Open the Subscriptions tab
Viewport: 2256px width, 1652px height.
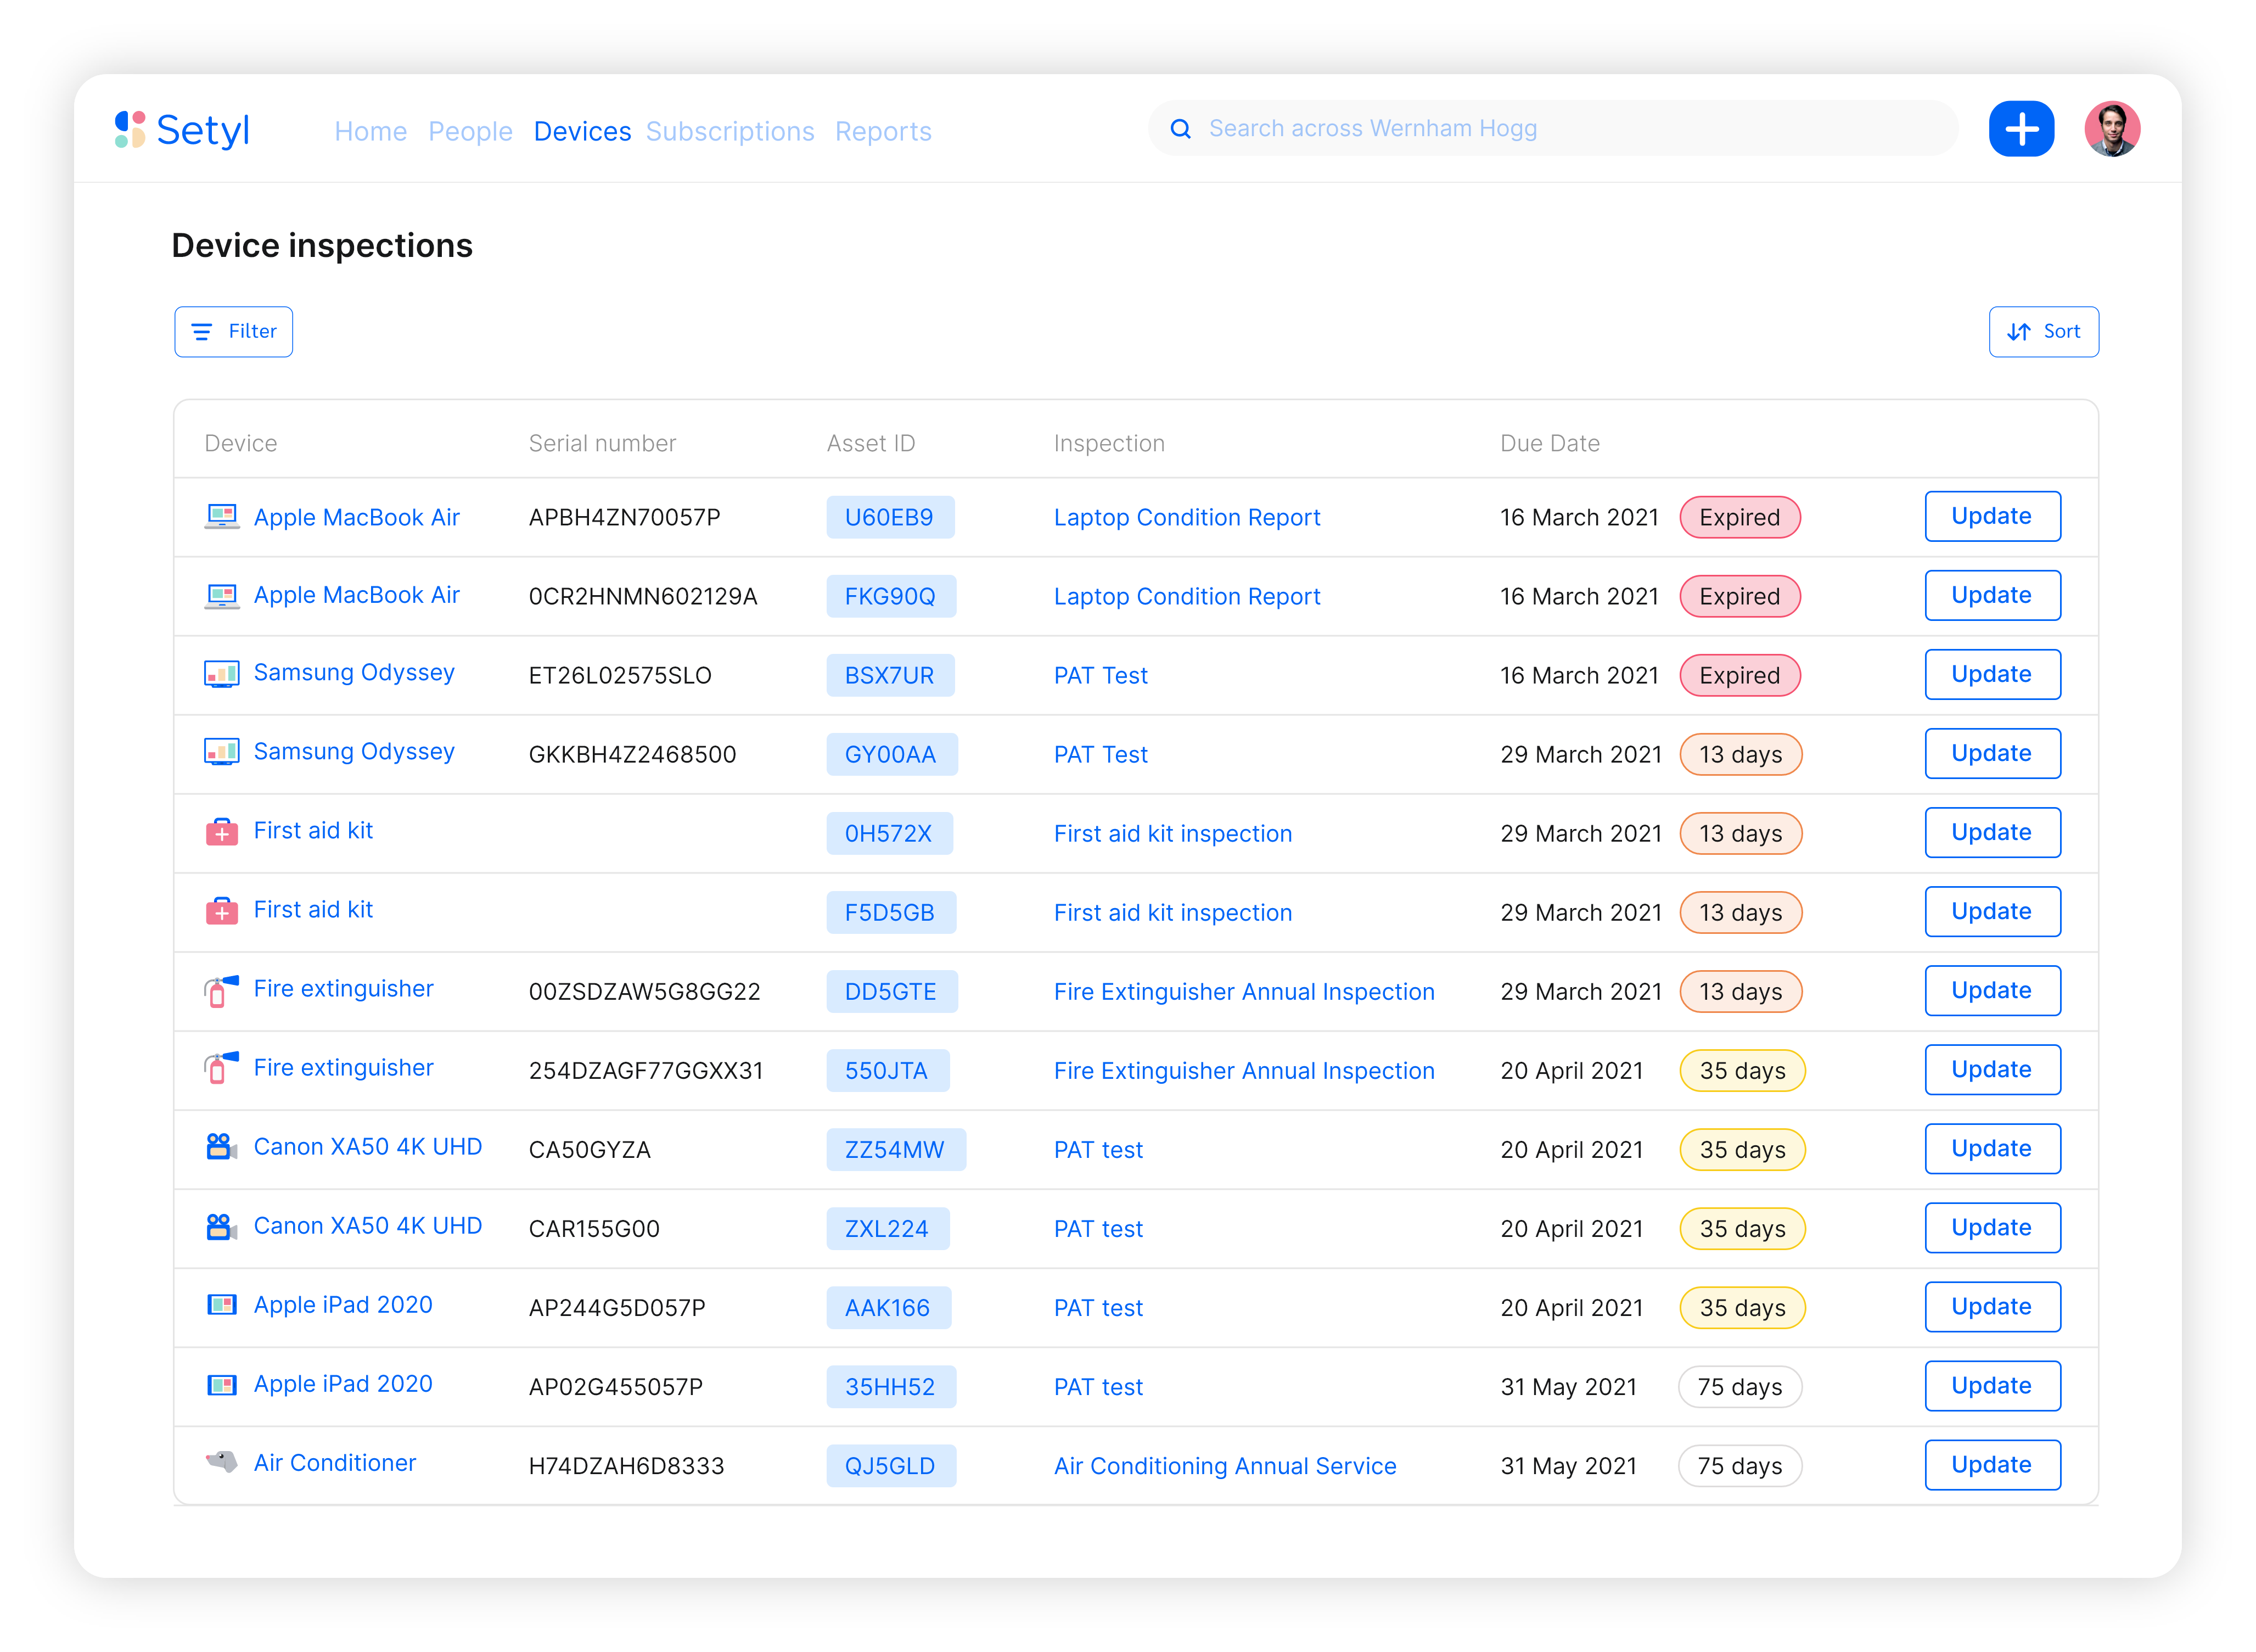point(729,132)
